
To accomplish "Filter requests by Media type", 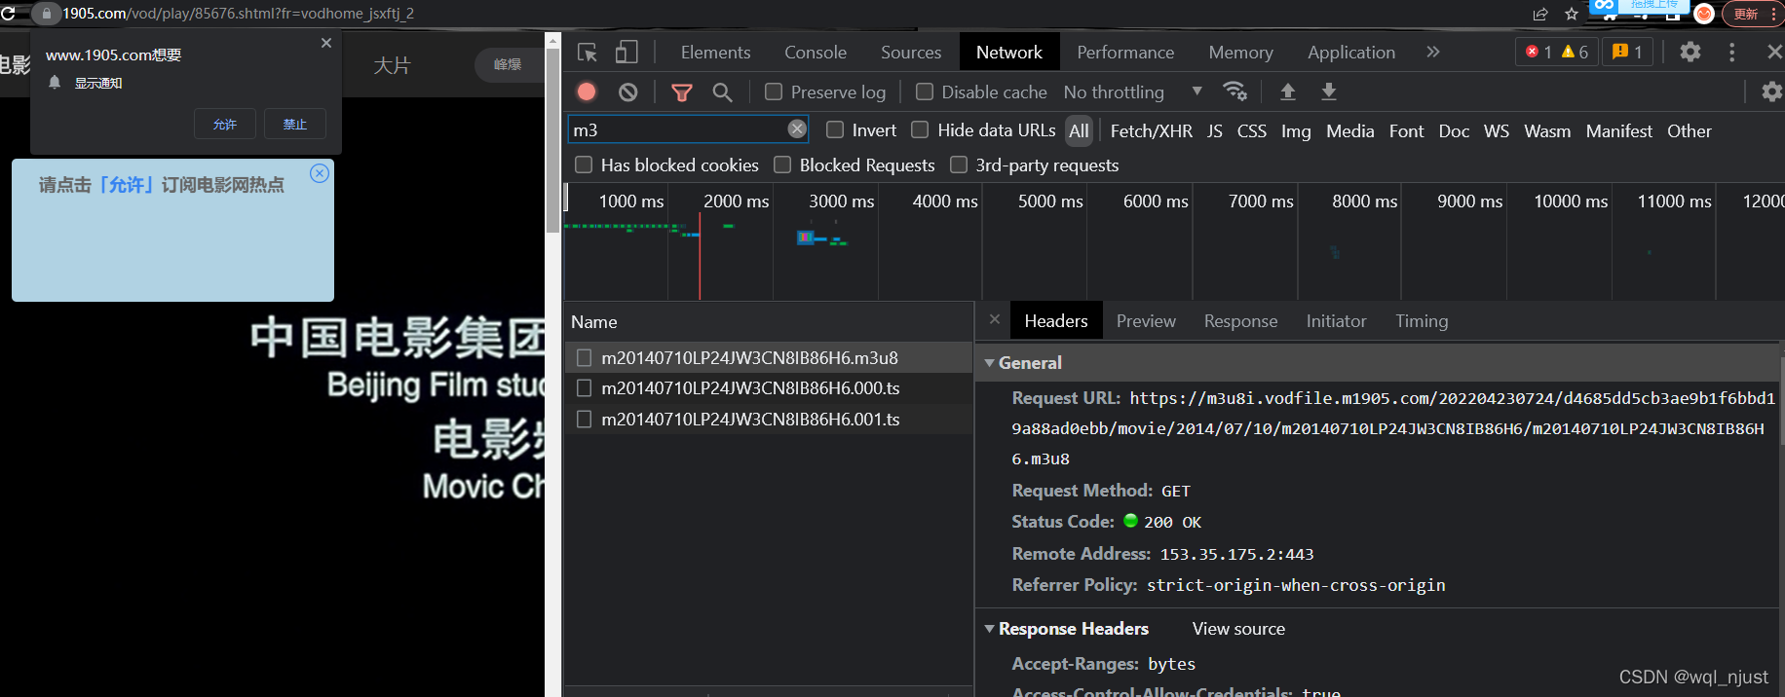I will click(x=1349, y=130).
